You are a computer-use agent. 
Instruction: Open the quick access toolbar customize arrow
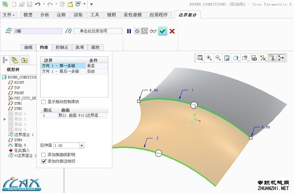(91, 4)
